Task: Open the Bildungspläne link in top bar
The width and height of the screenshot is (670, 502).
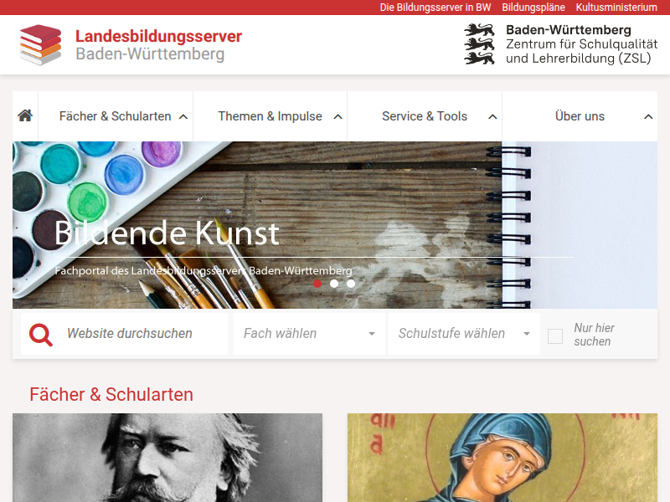Action: click(x=533, y=8)
